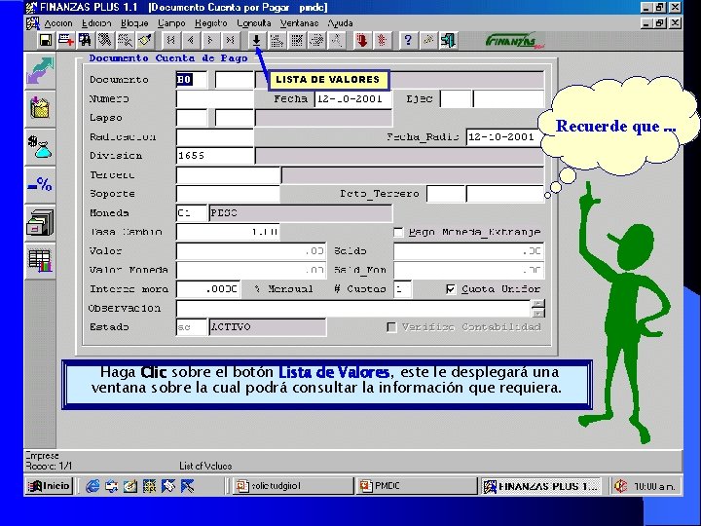
Task: Click the Documento field containing BO
Action: click(192, 80)
